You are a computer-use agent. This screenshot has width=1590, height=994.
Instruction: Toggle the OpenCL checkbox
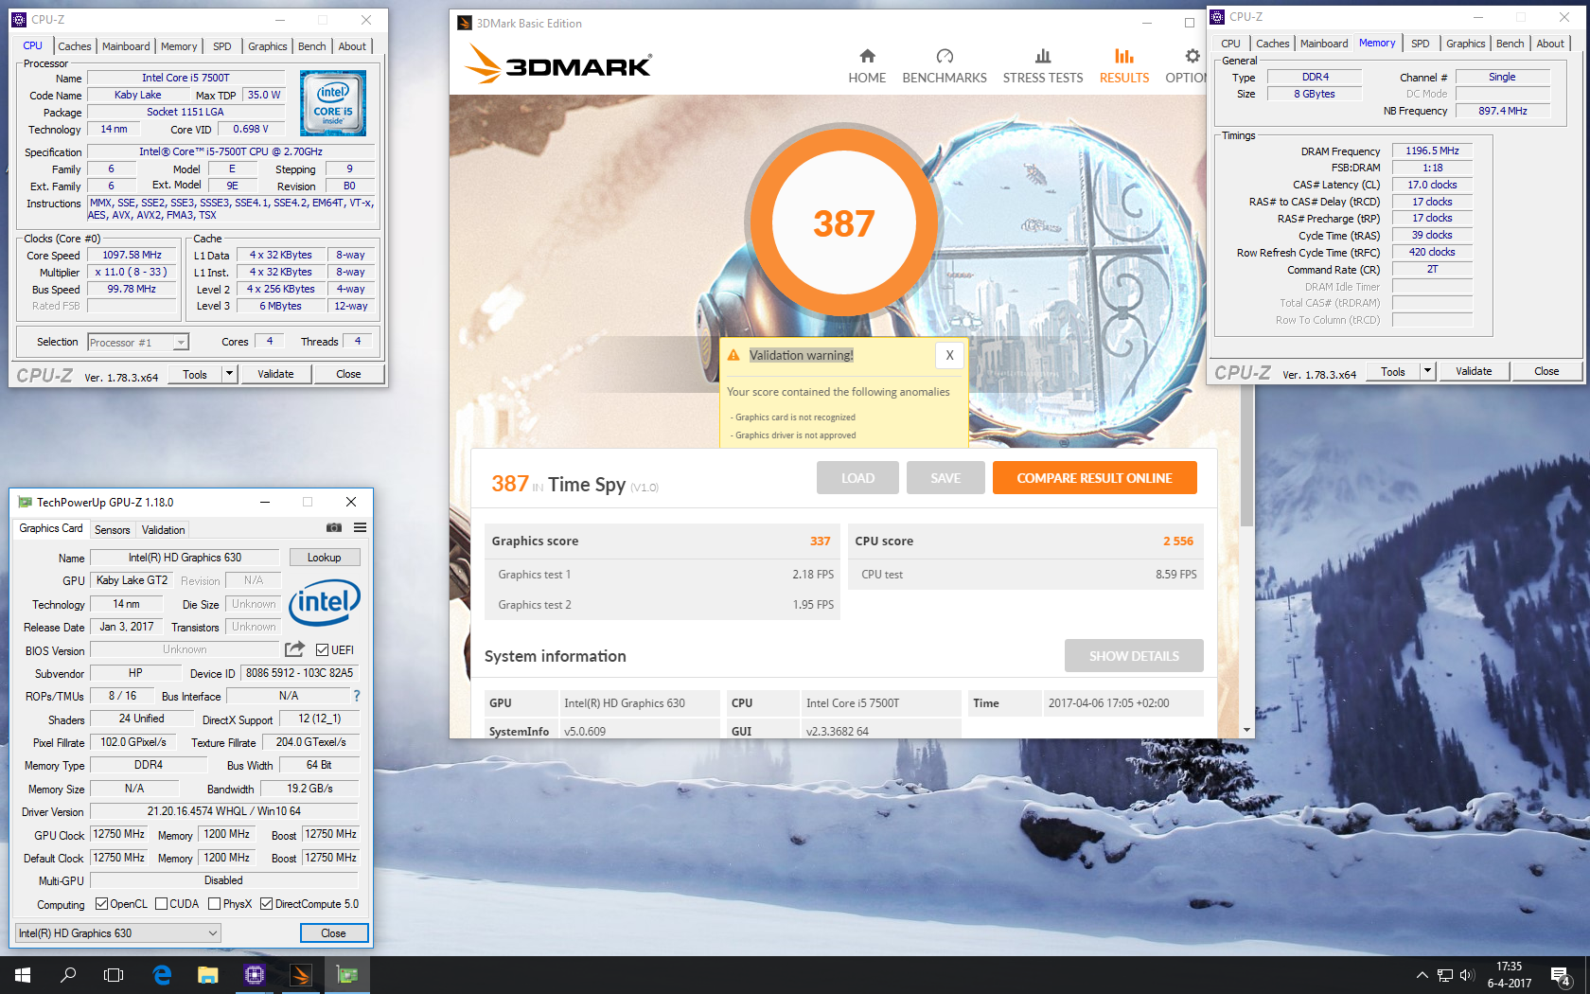[x=101, y=904]
